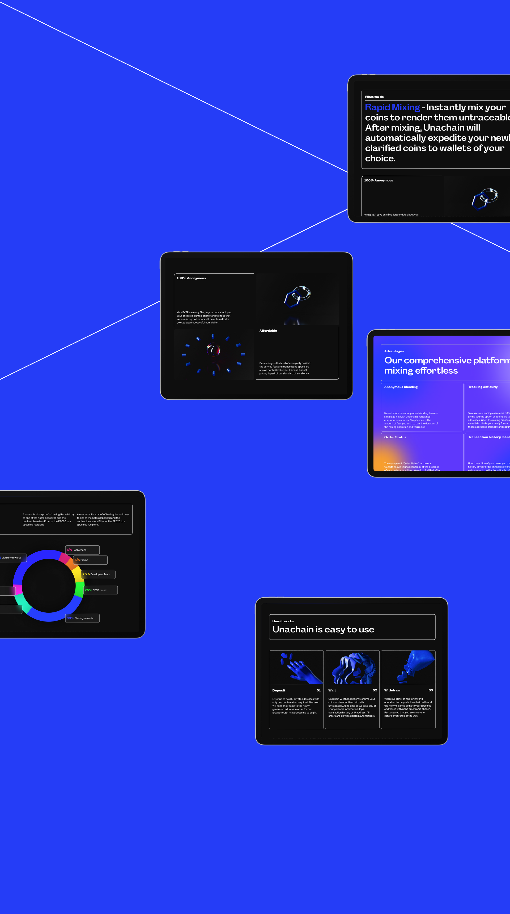The image size is (510, 914).
Task: Select the 30% Staking rewards label
Action: point(82,618)
